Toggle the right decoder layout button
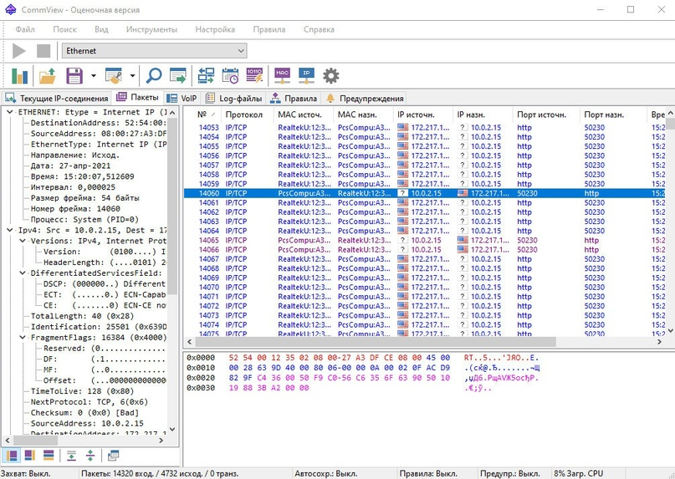 31,455
